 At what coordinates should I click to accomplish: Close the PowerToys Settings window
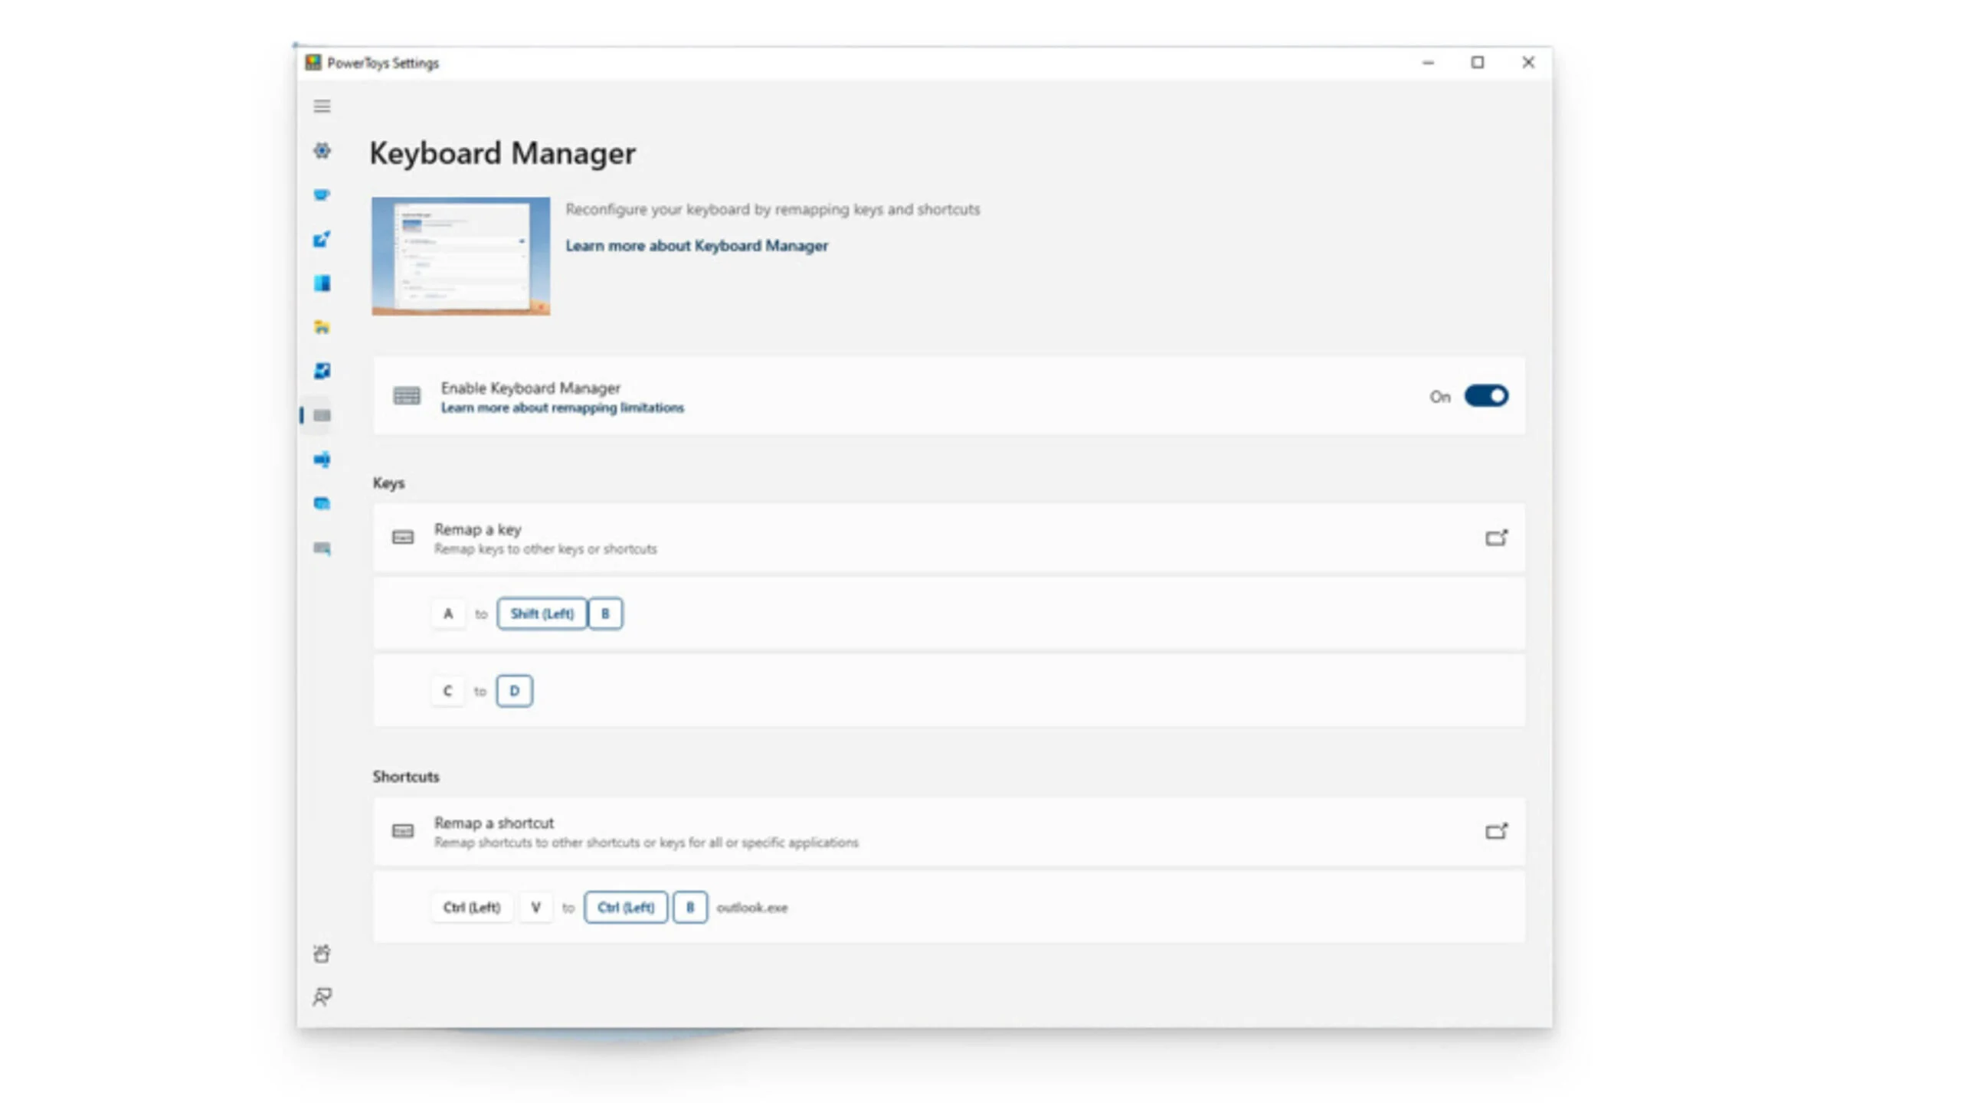pyautogui.click(x=1528, y=63)
